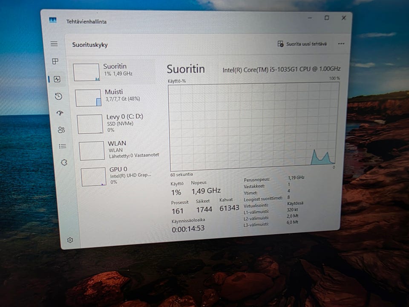Open the Startup apps gauge icon
Viewport: 409px width, 307px height.
pos(60,113)
